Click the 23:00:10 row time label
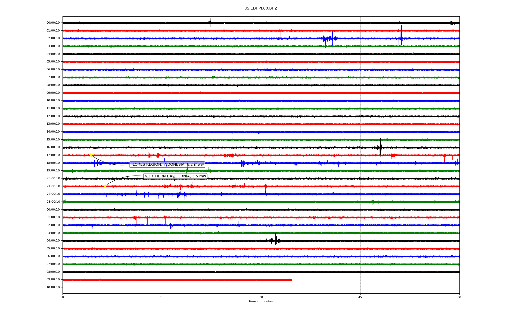This screenshot has width=522, height=326. [53, 202]
